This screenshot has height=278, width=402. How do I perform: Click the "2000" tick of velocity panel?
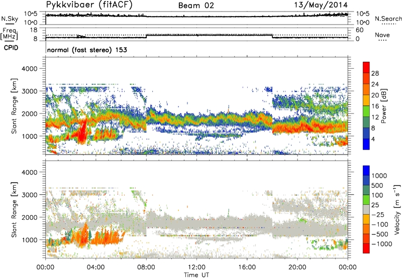click(x=29, y=217)
